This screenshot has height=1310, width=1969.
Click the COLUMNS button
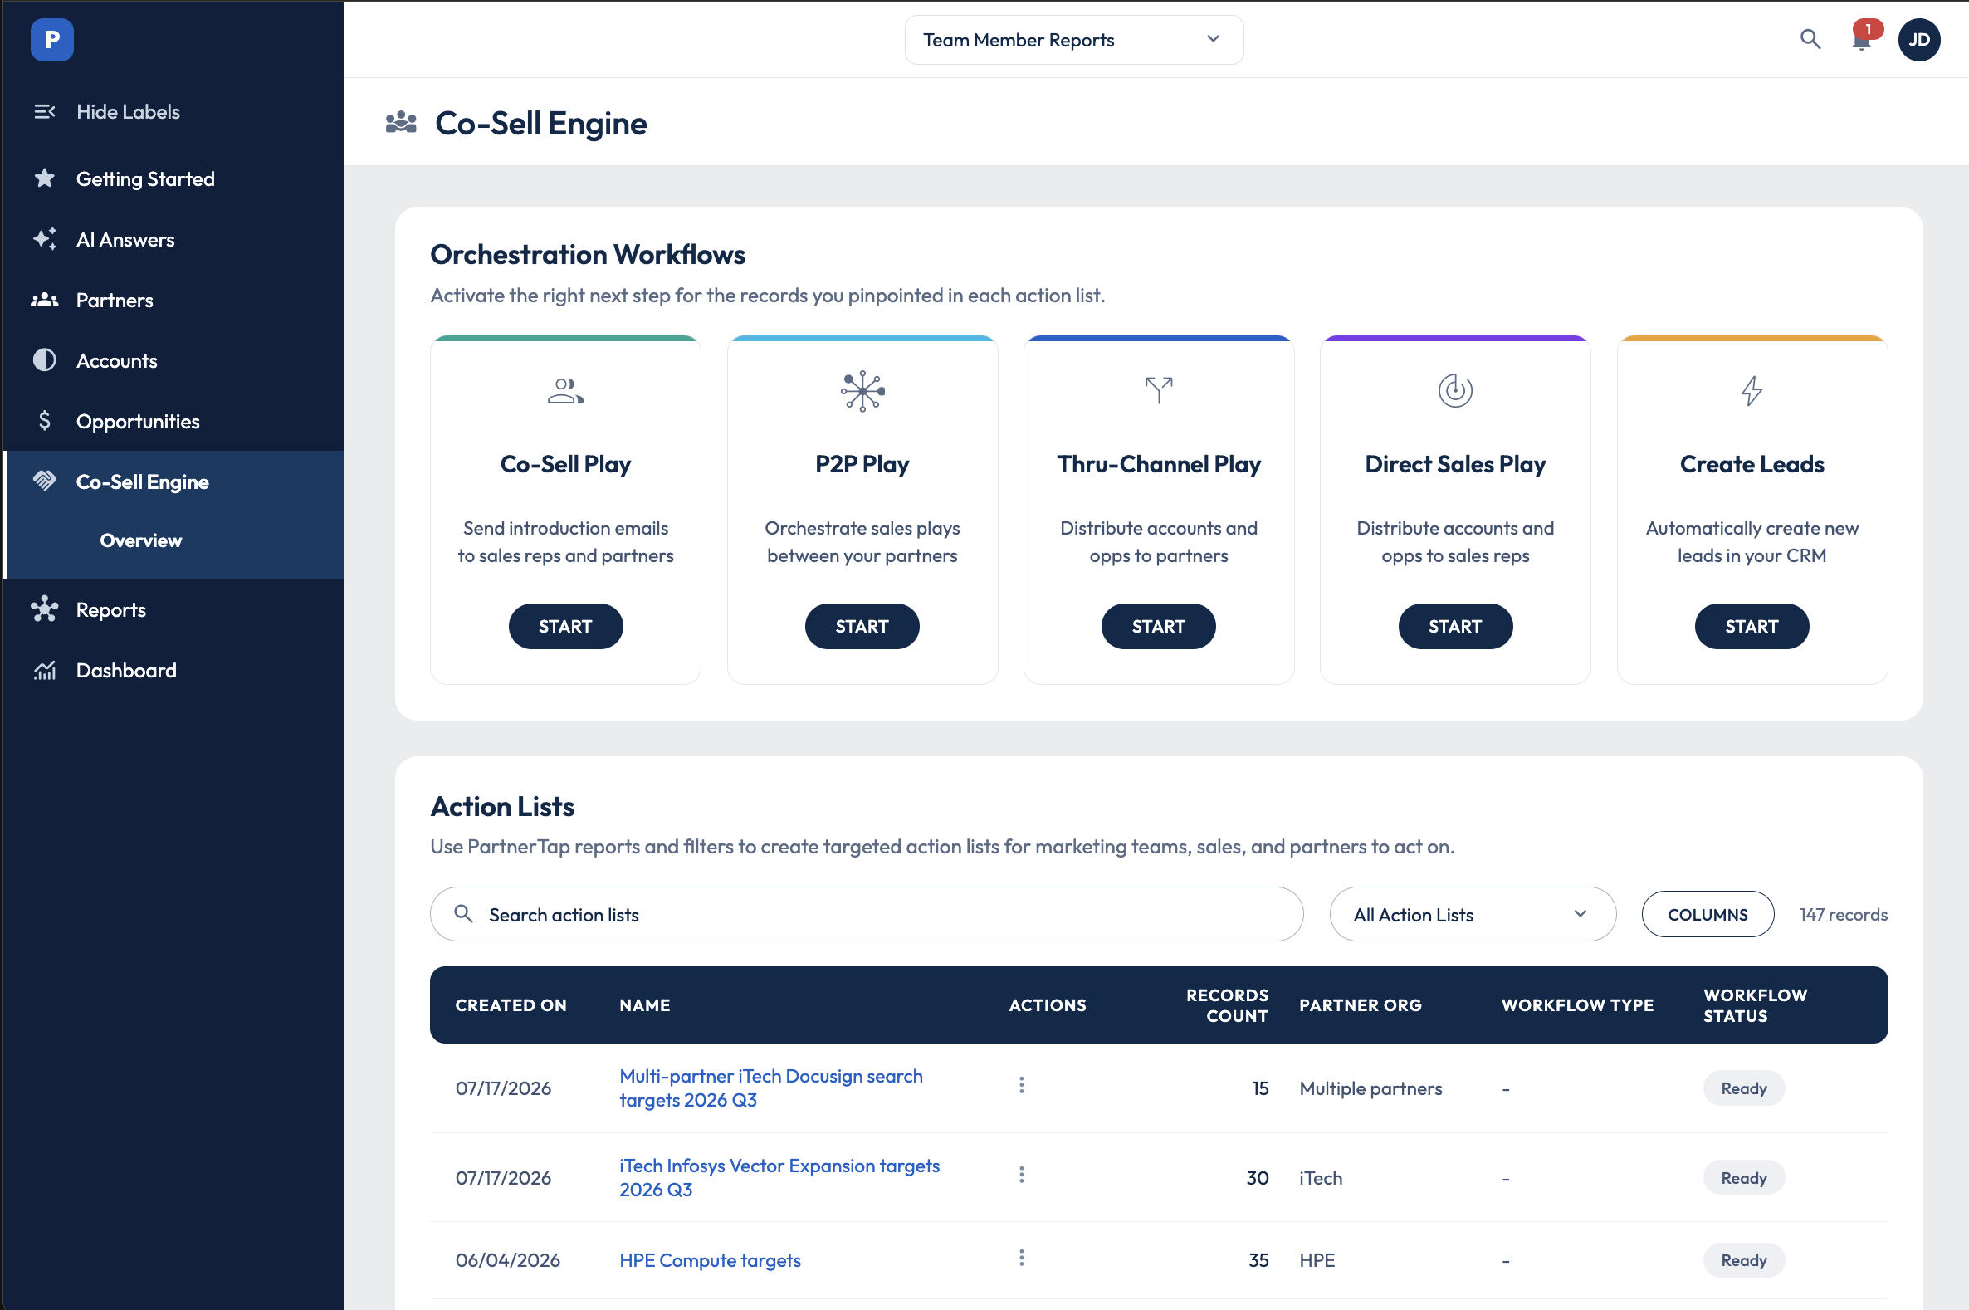[1707, 914]
